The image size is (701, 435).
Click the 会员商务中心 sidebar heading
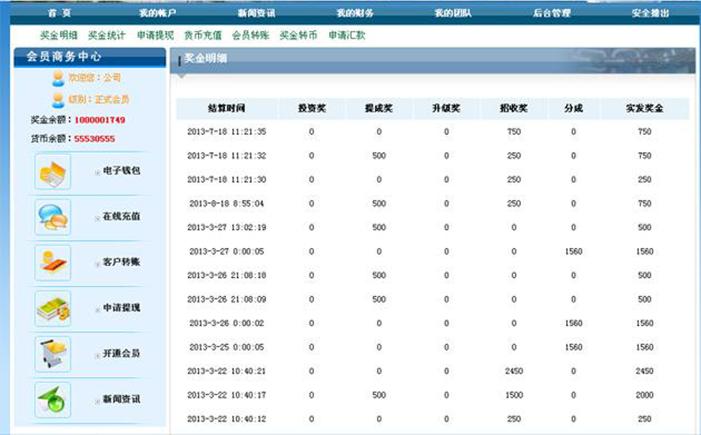(64, 57)
